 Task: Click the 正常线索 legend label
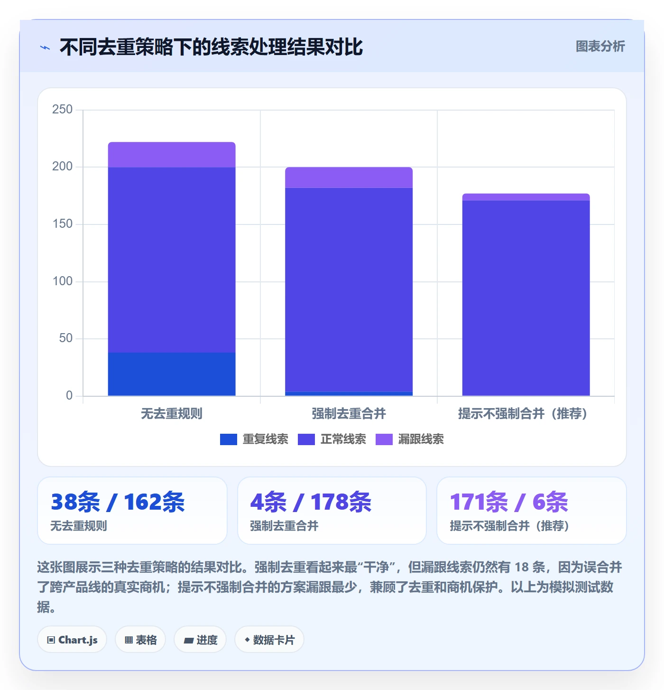coord(343,439)
